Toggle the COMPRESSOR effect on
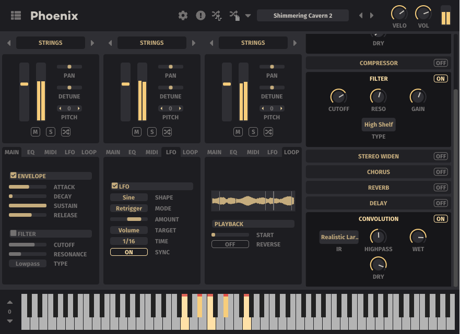The height and width of the screenshot is (334, 460). (x=440, y=63)
